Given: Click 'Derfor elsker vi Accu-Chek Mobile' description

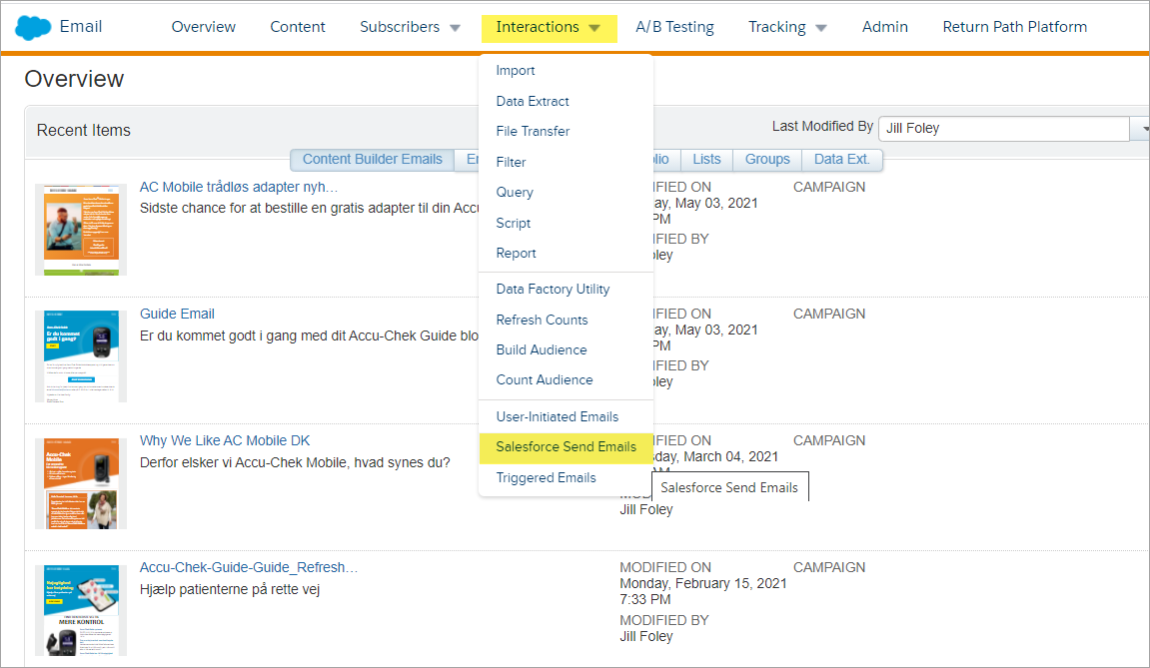Looking at the screenshot, I should point(295,462).
